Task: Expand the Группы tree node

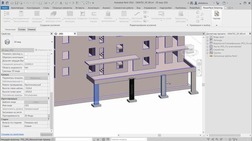Action: 208,53
